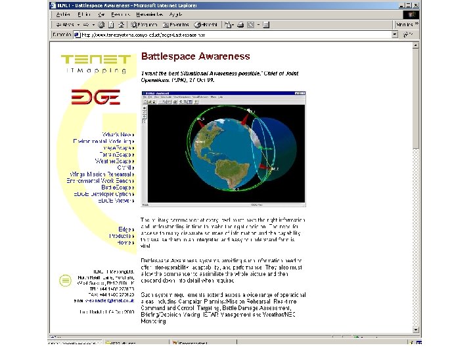Screen dimensions: 473x354
Task: Open the Archivo menu
Action: point(63,14)
